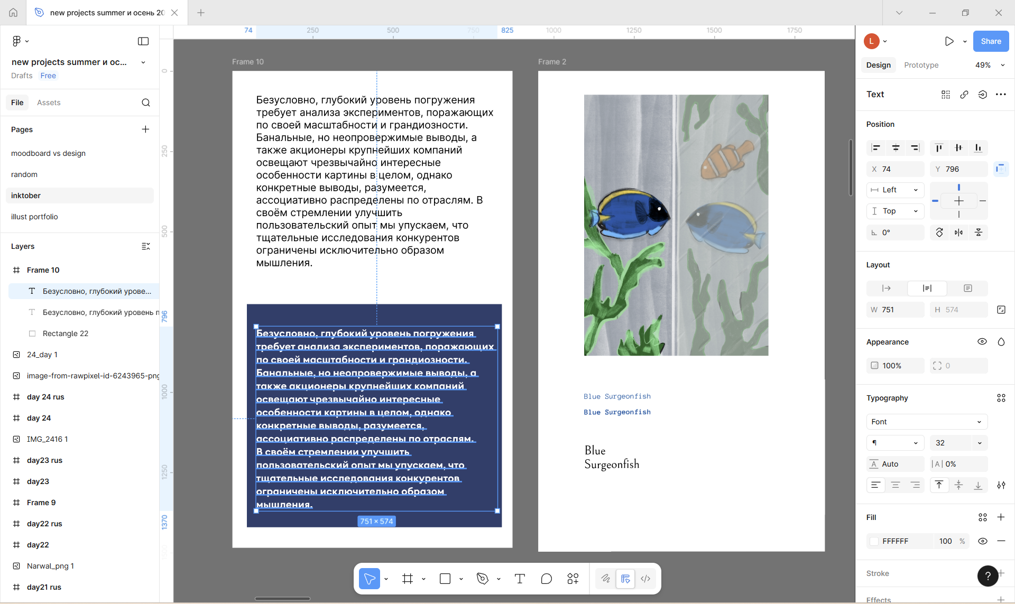Hide the FFFFFF fill with eye icon
The image size is (1015, 604).
click(x=982, y=541)
